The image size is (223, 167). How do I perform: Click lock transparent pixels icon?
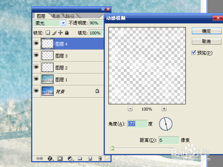click(x=48, y=33)
